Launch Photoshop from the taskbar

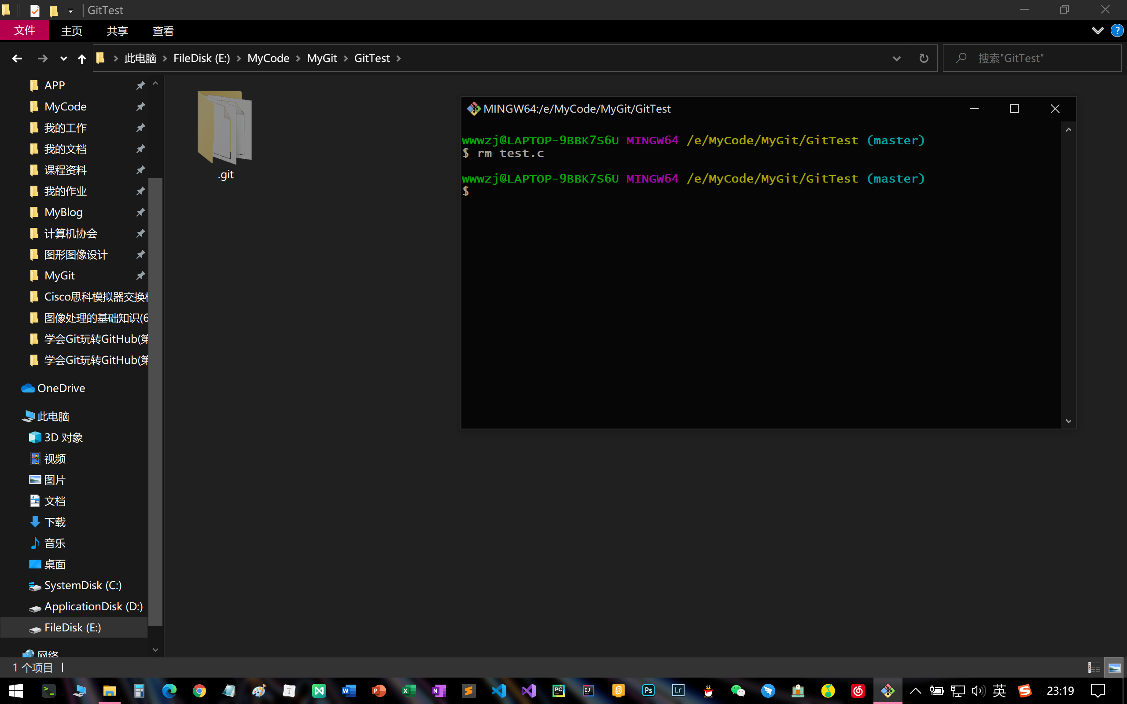(648, 691)
